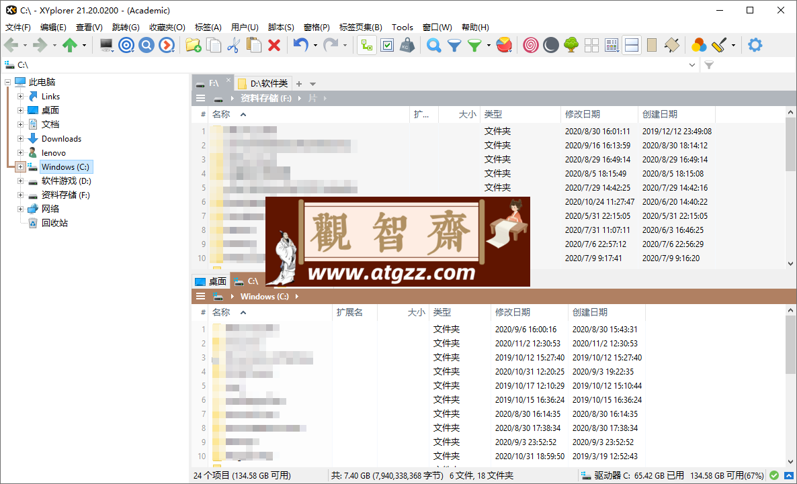
Task: Click the dark moon ghost filter icon
Action: click(x=550, y=45)
